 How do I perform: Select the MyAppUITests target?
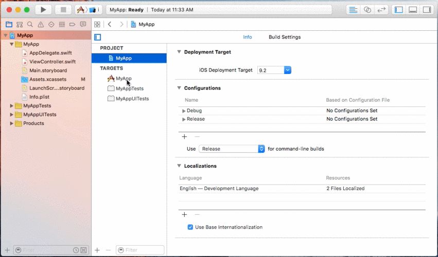[x=132, y=99]
